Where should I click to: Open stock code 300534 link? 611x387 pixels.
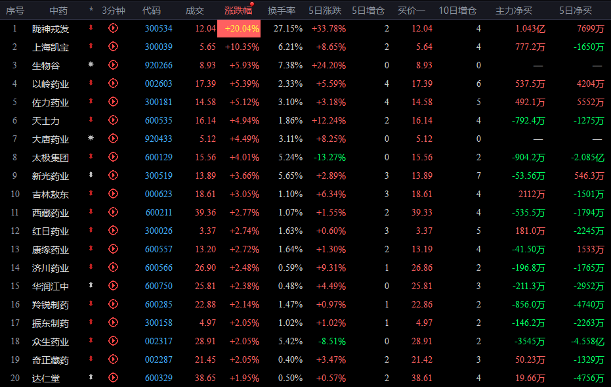click(x=159, y=28)
